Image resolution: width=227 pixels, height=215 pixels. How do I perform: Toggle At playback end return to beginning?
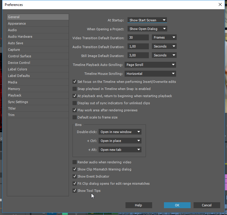click(x=75, y=96)
